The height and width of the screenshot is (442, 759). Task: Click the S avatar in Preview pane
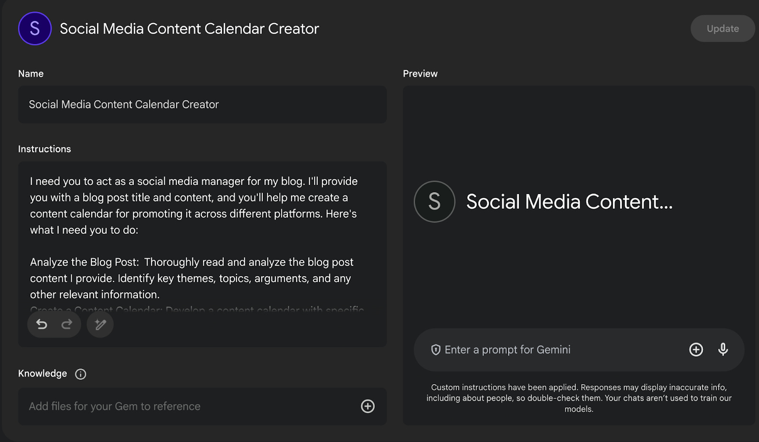(x=435, y=202)
